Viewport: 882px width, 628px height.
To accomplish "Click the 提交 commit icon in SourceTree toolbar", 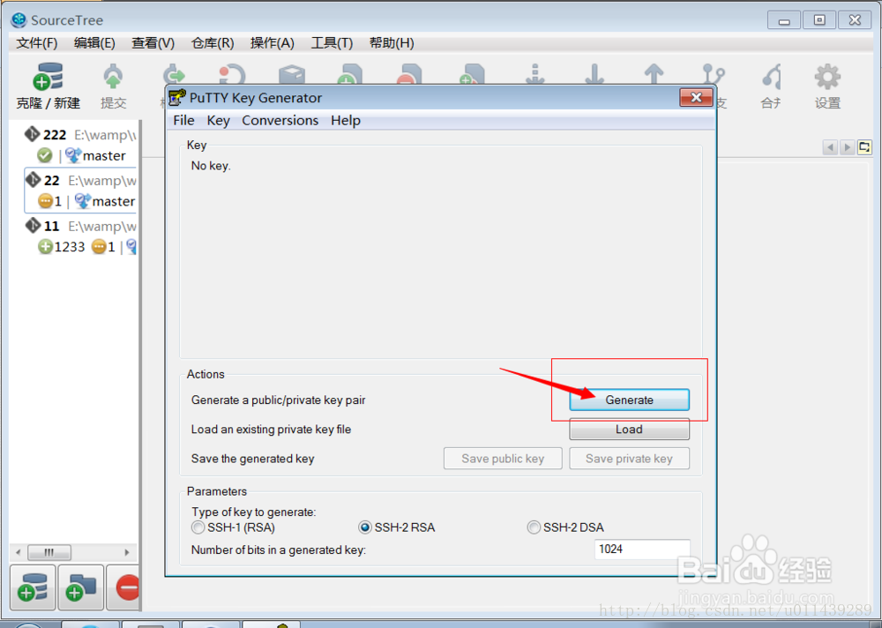I will 113,77.
